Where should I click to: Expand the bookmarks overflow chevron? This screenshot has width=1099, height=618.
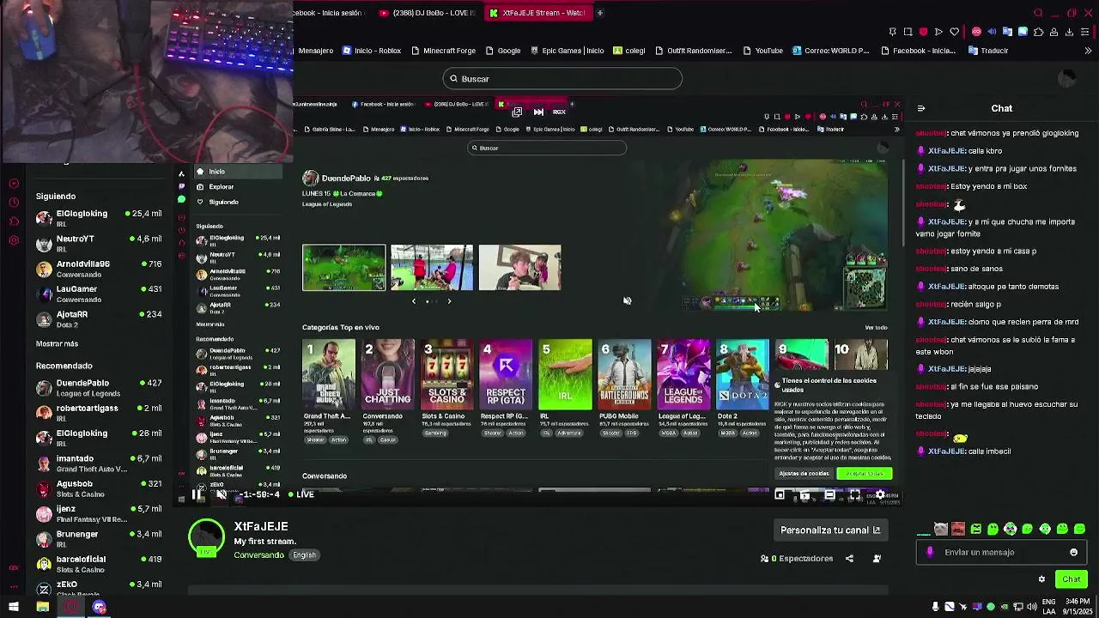[1088, 51]
